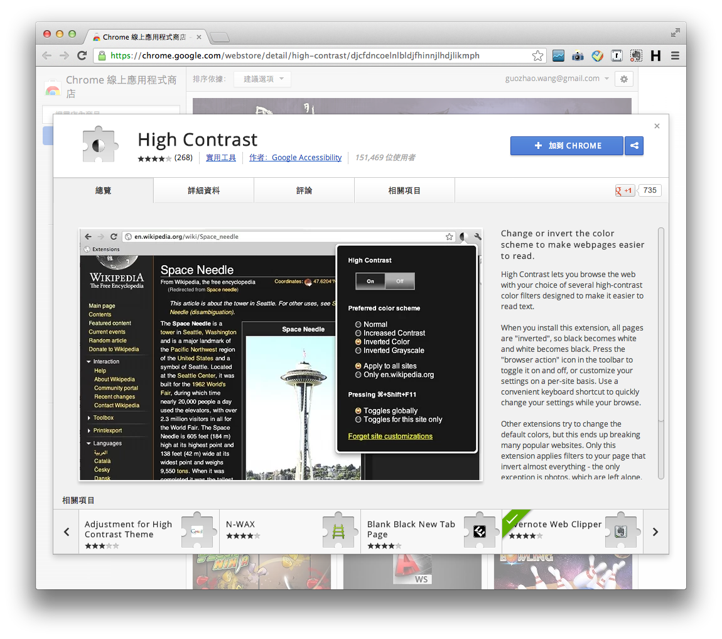Click the share icon beside add to Chrome
Screen dimensions: 722x639
pos(634,146)
